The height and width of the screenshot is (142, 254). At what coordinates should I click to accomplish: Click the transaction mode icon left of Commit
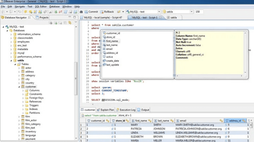pos(82,12)
